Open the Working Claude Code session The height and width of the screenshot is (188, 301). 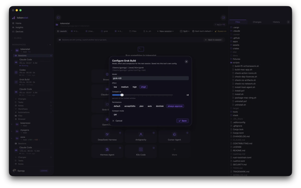pos(33,62)
